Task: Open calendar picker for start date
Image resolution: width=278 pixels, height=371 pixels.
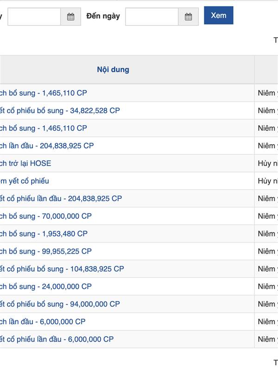Action: coord(70,17)
